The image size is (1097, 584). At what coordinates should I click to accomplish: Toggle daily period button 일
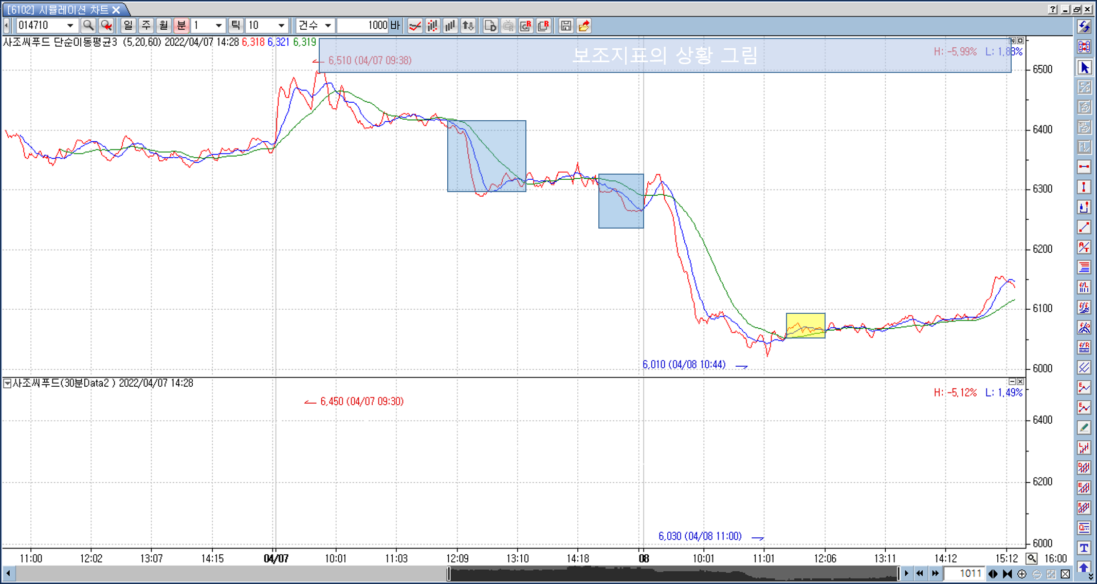click(128, 25)
